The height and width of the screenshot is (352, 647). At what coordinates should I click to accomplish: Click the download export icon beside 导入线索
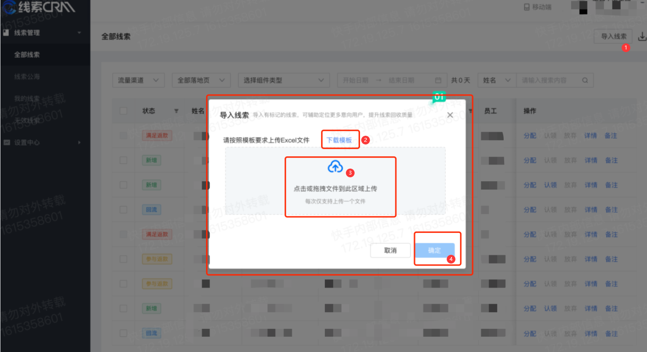point(643,37)
